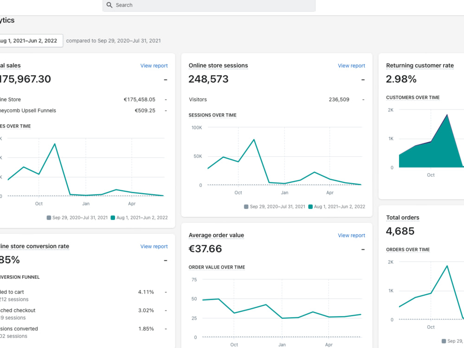Click the 1.85% sessions converted rate
The width and height of the screenshot is (464, 348).
(146, 329)
